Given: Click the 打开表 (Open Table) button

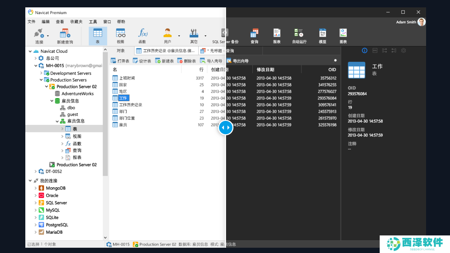Looking at the screenshot, I should click(x=120, y=61).
